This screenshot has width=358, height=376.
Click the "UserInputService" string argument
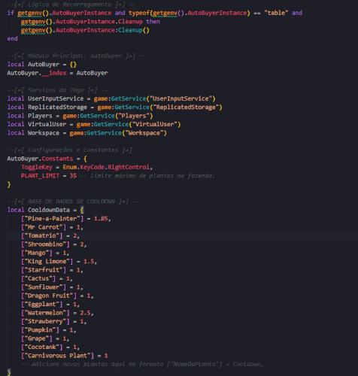181,99
